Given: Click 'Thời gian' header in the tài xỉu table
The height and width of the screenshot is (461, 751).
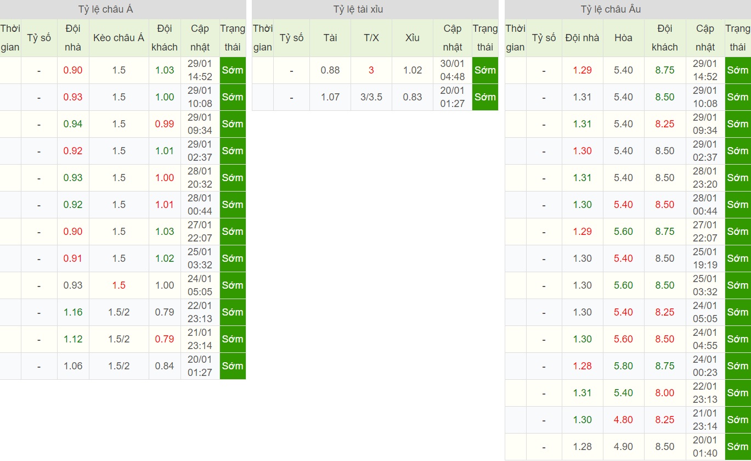Looking at the screenshot, I should pyautogui.click(x=263, y=38).
